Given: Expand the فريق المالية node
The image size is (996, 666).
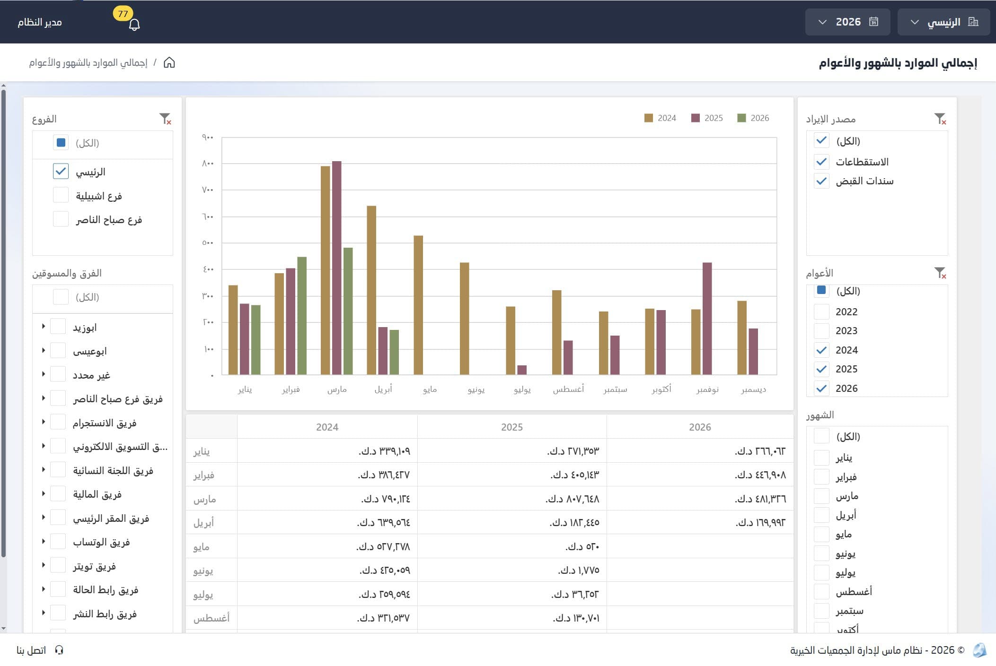Looking at the screenshot, I should coord(43,493).
